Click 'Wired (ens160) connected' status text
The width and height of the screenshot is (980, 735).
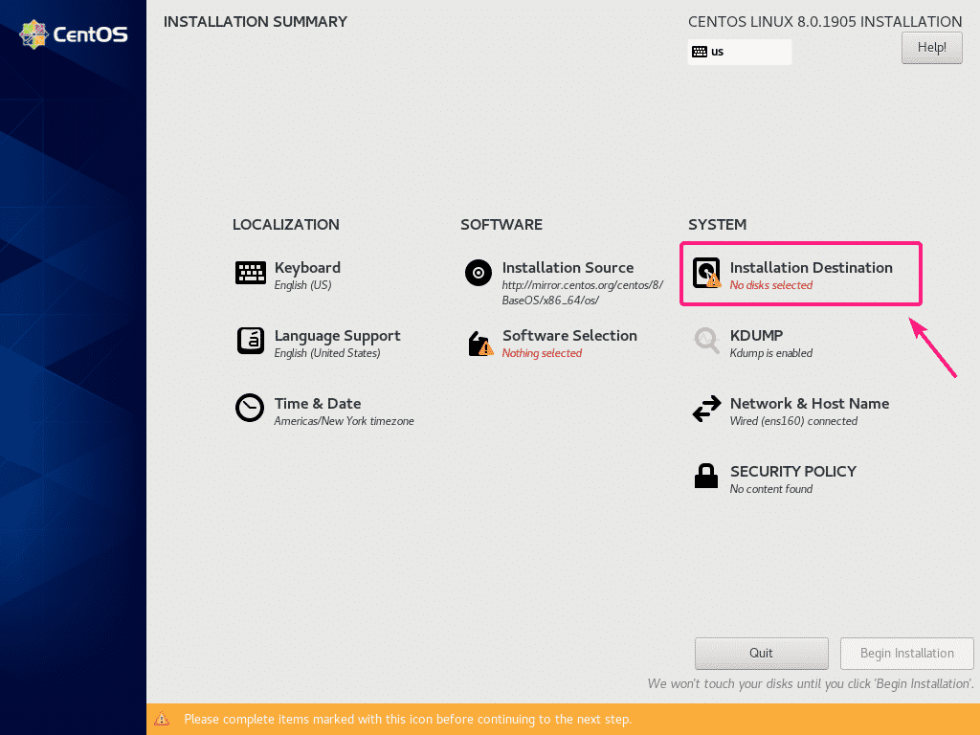click(793, 421)
